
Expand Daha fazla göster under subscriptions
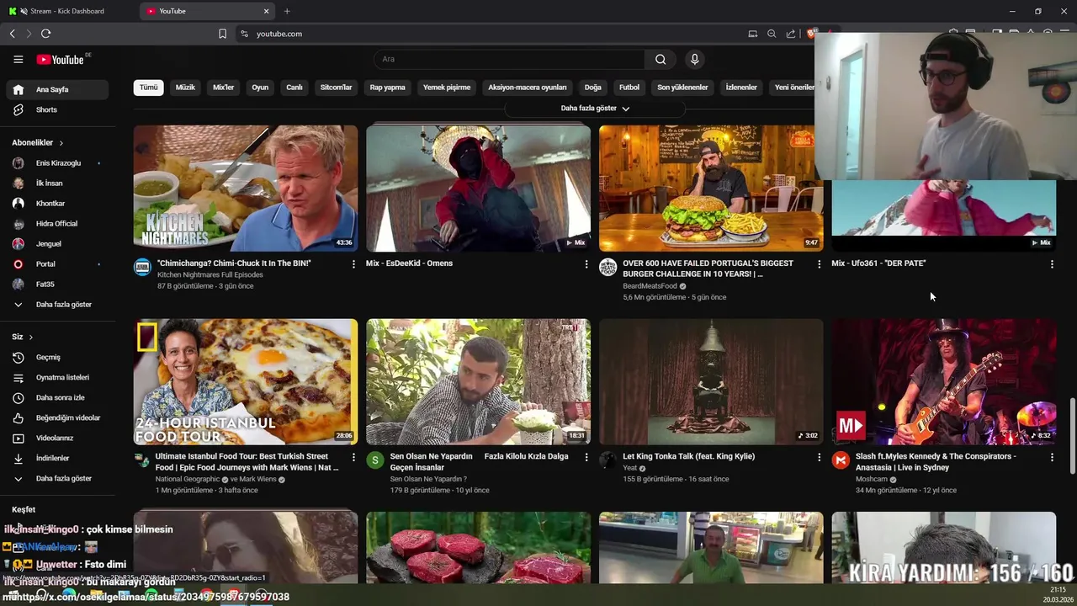click(x=57, y=304)
